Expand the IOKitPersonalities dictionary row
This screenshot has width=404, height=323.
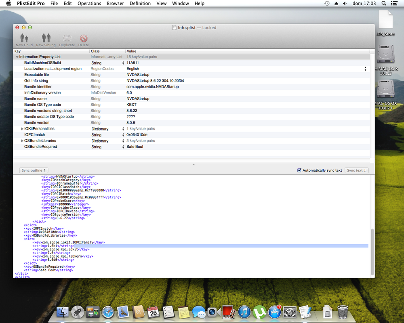pyautogui.click(x=22, y=129)
